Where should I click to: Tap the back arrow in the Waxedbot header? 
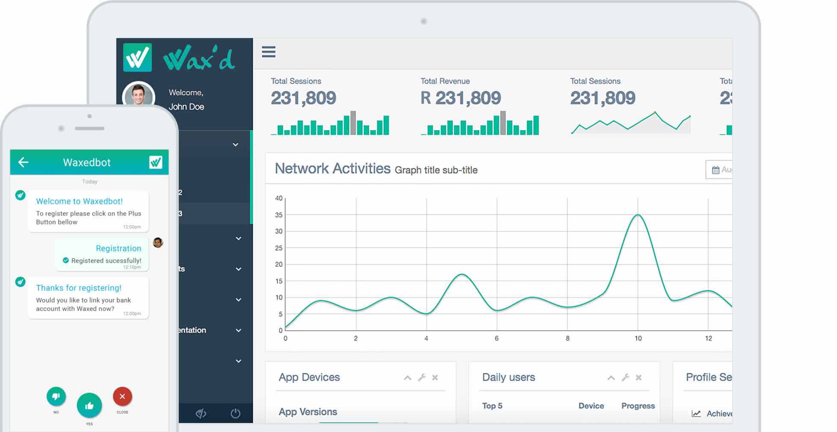24,162
